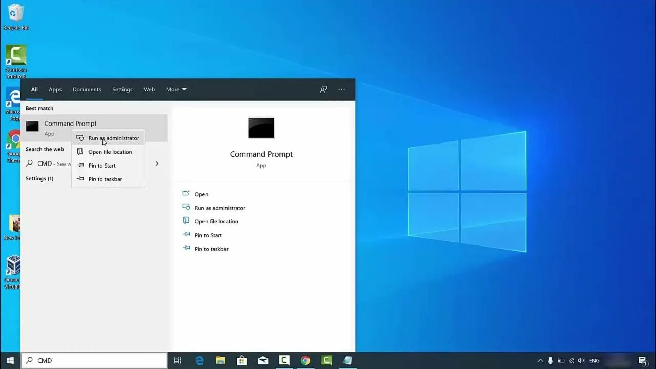Click the open-window icon beside right-pane Open
This screenshot has height=369, width=656.
(186, 194)
